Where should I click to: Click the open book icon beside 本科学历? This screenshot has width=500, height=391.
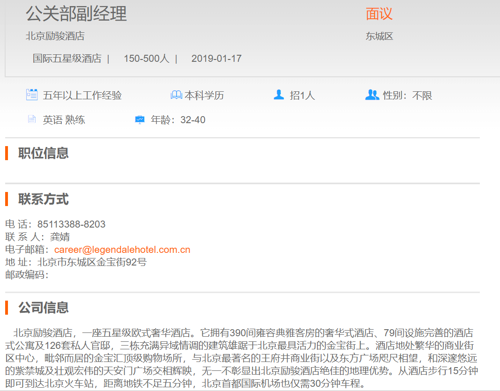click(x=176, y=95)
